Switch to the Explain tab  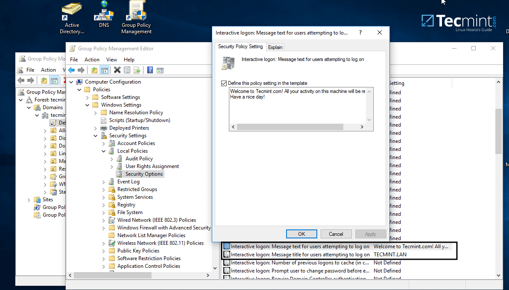[x=275, y=46]
